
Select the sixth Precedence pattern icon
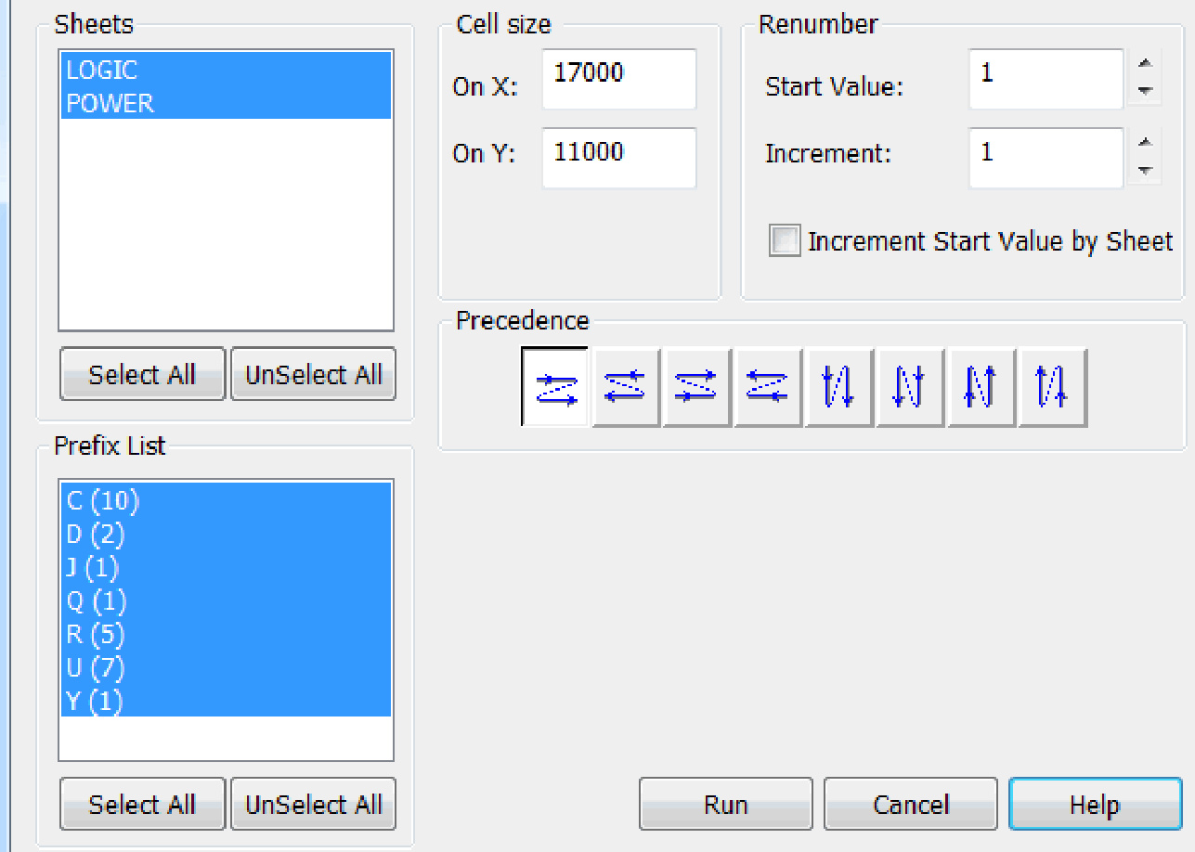(x=910, y=387)
